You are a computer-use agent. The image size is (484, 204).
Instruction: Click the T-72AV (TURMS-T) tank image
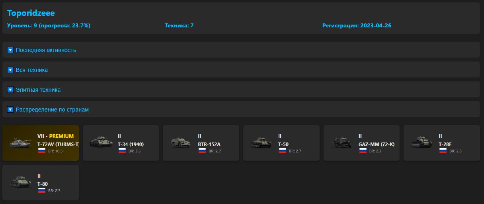(x=20, y=143)
